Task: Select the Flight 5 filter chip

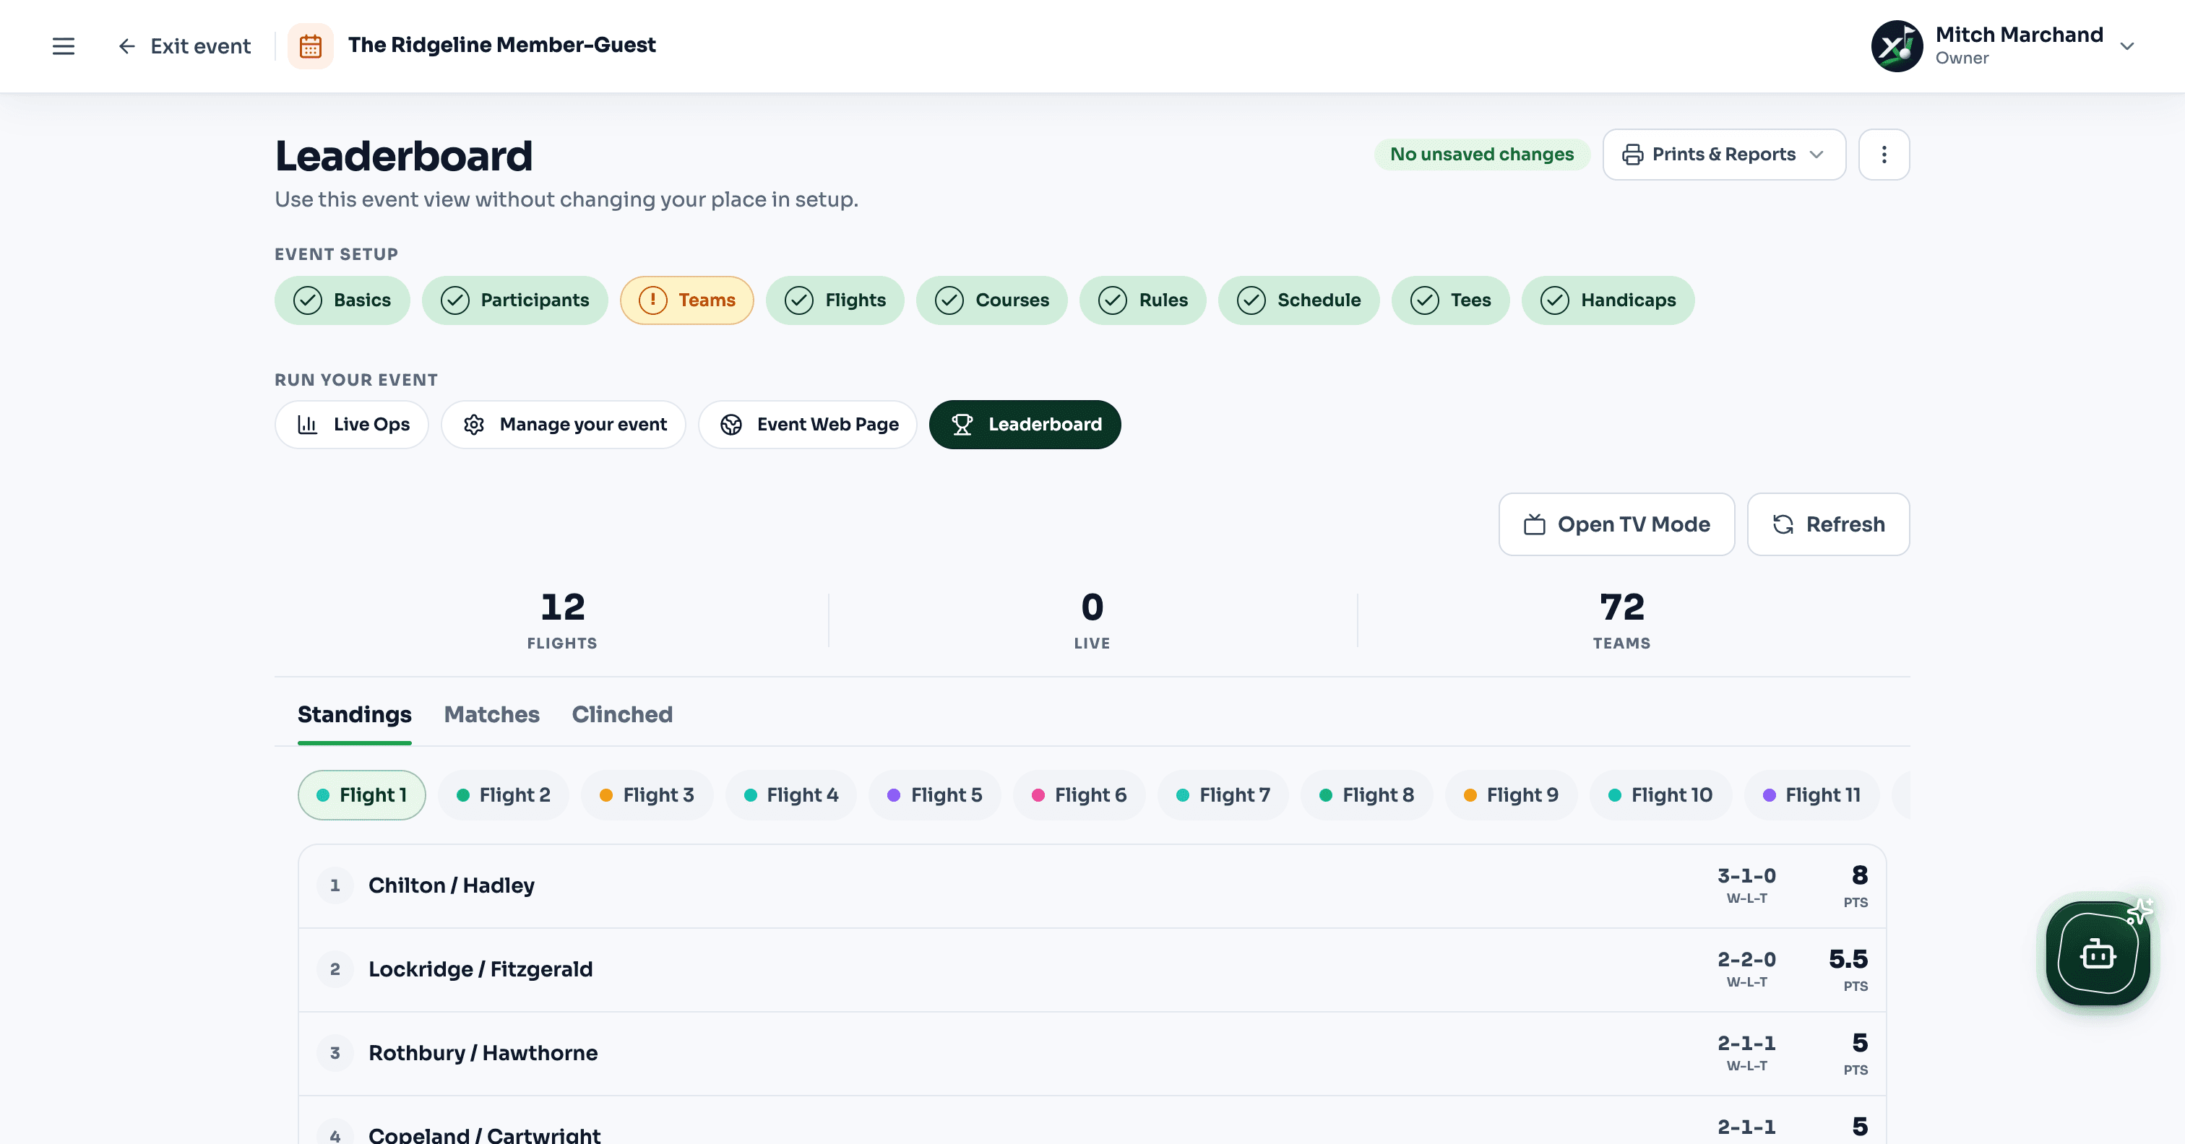Action: tap(935, 795)
